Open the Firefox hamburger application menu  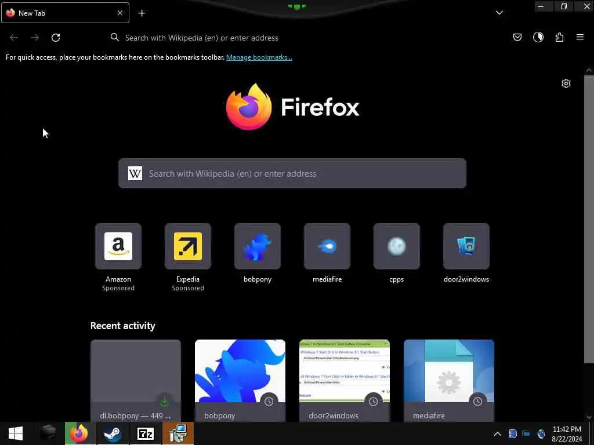(x=580, y=37)
